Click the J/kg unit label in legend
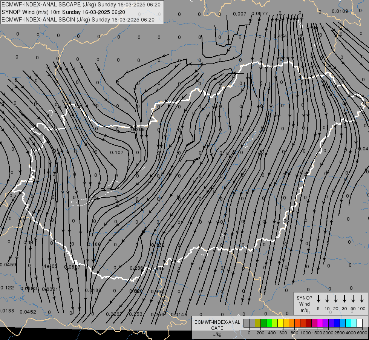This screenshot has height=340, width=369. pos(217,334)
